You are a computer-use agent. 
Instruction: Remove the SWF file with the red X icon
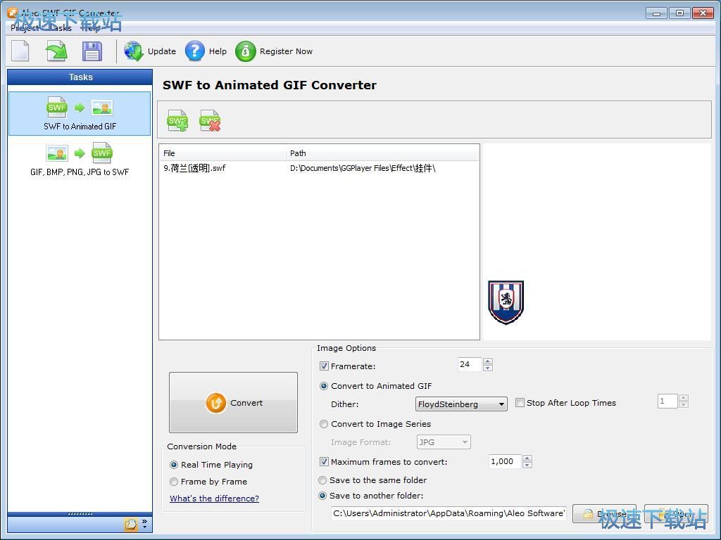tap(210, 121)
